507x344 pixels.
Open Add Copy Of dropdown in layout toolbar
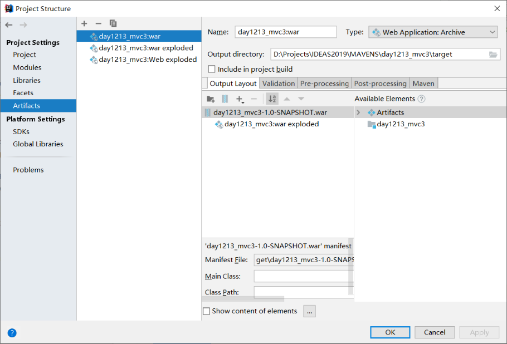tap(240, 99)
